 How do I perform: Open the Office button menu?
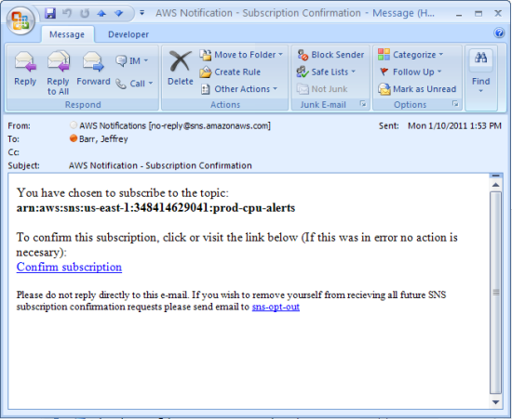point(20,20)
